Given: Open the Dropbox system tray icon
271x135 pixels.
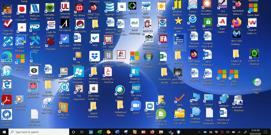Looking at the screenshot, I should 216,132.
